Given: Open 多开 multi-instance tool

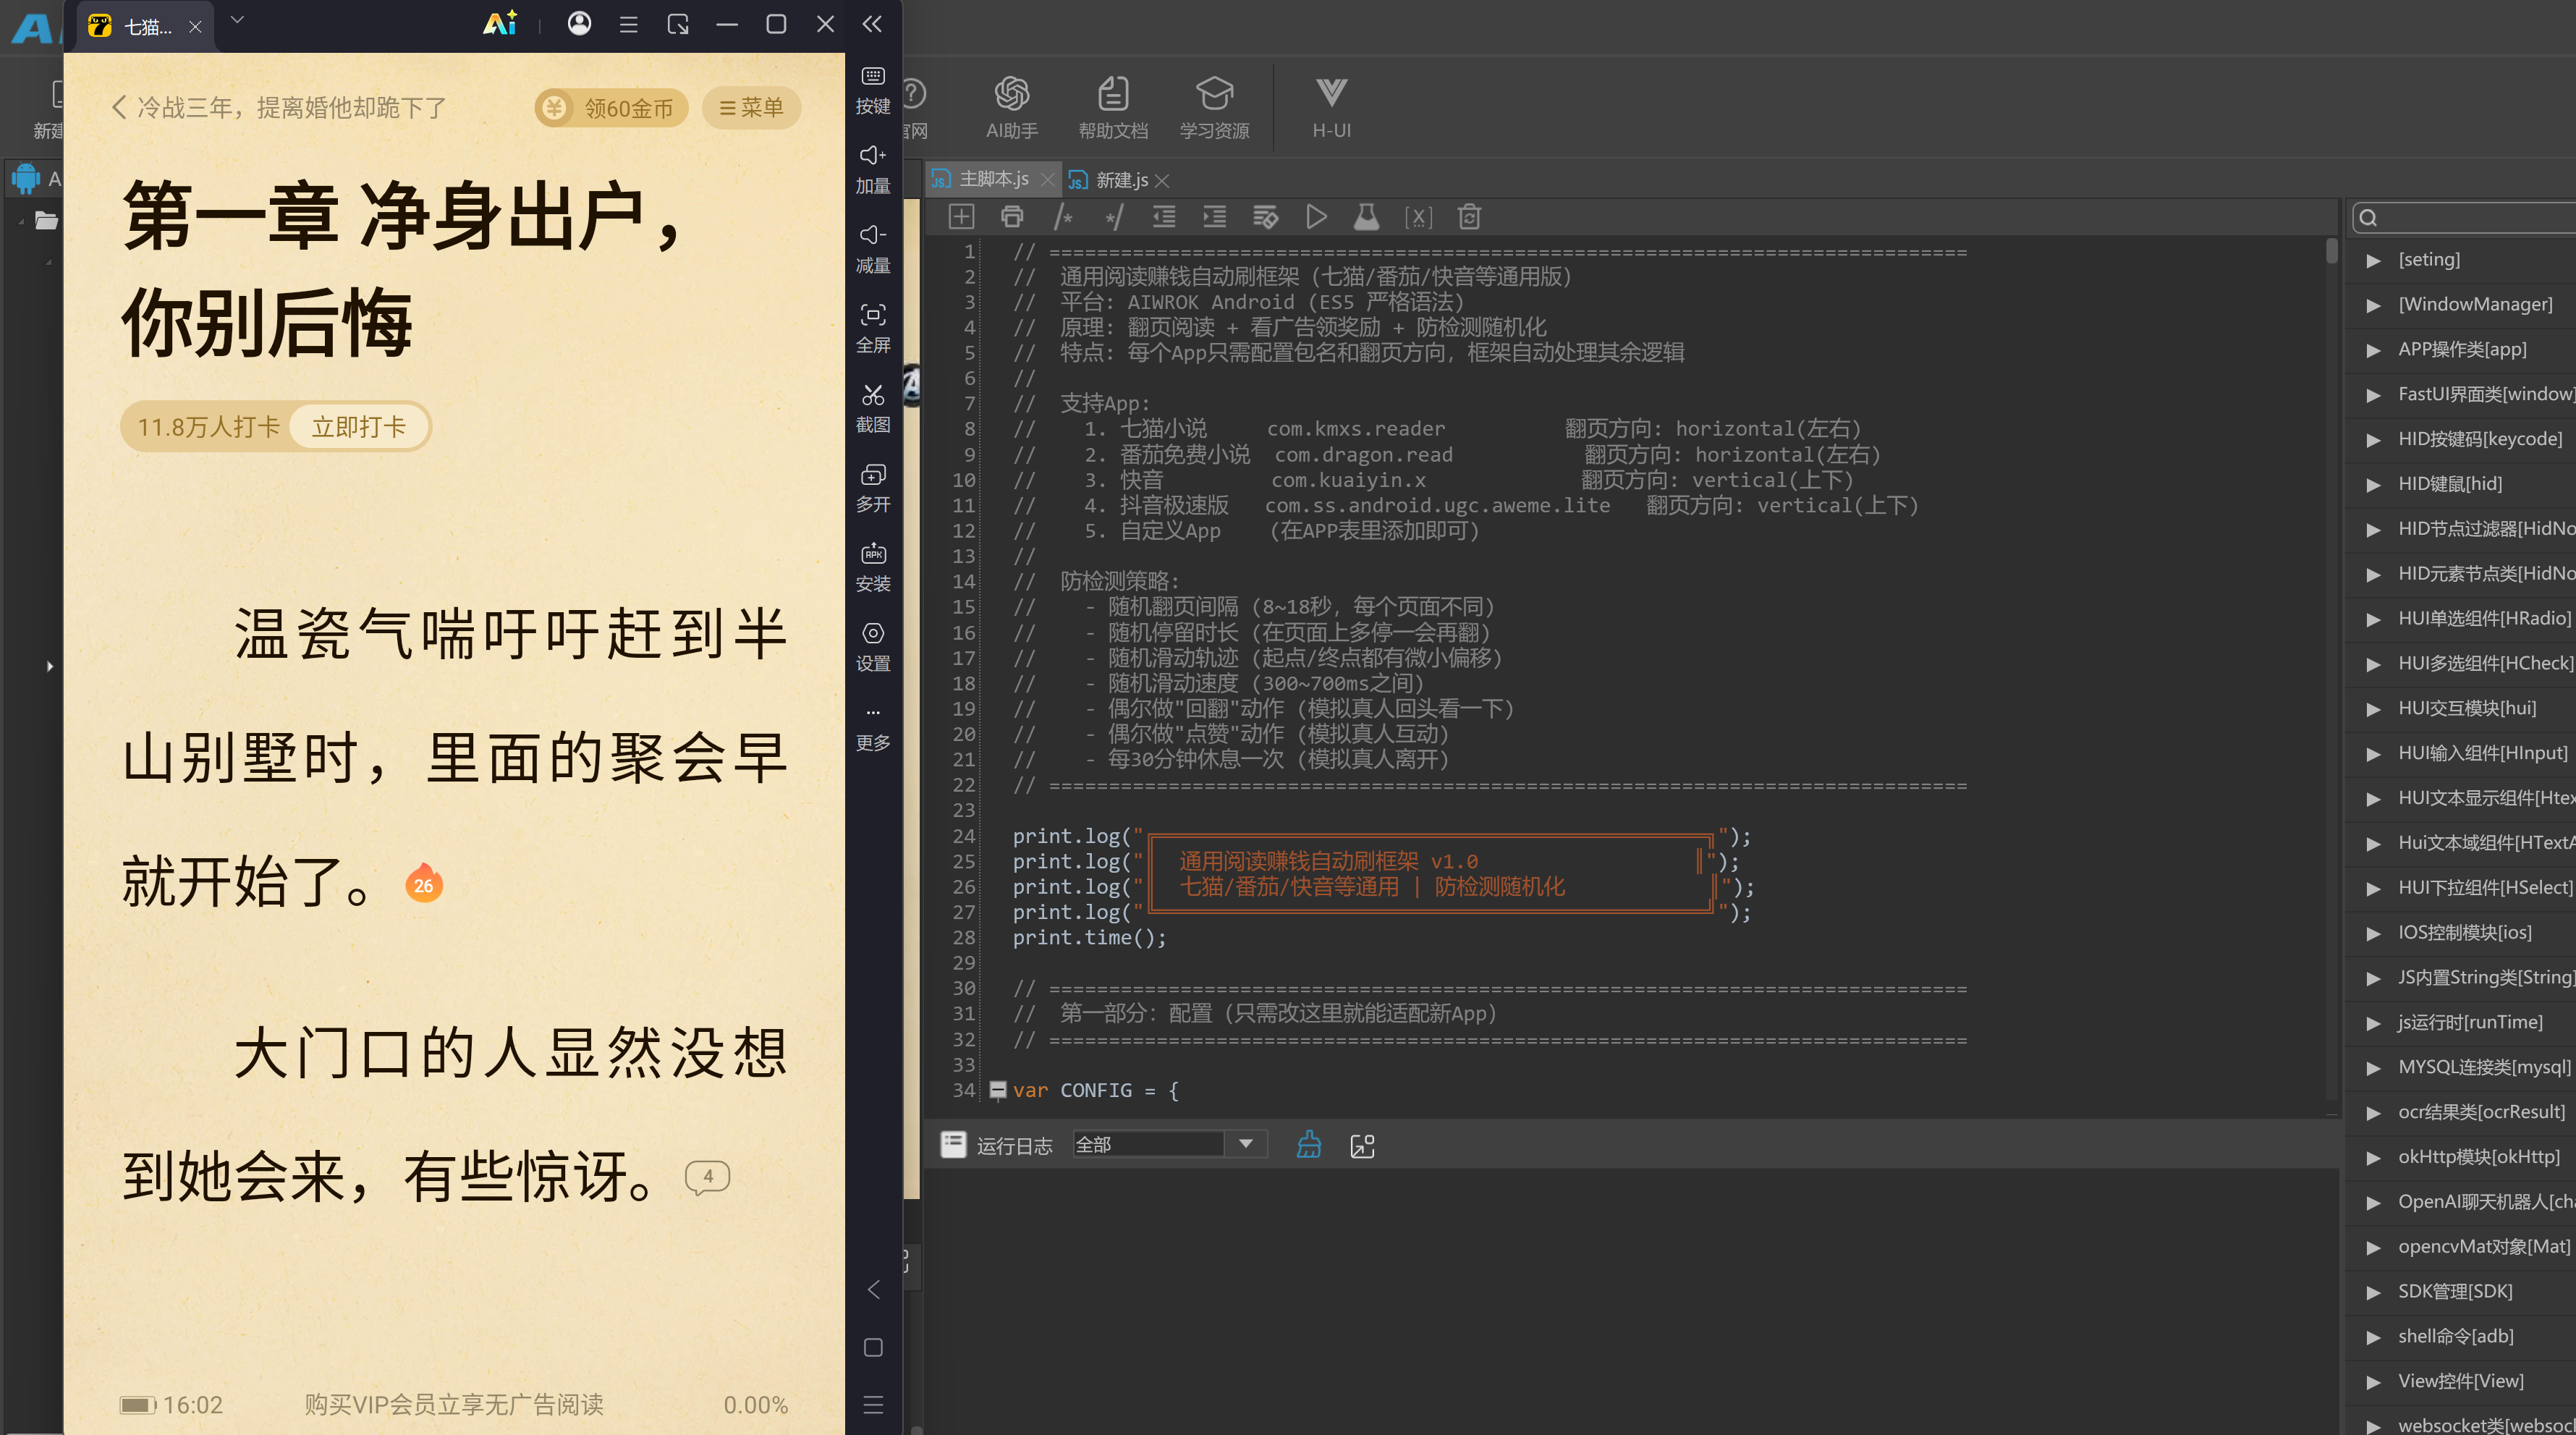Looking at the screenshot, I should (x=872, y=488).
